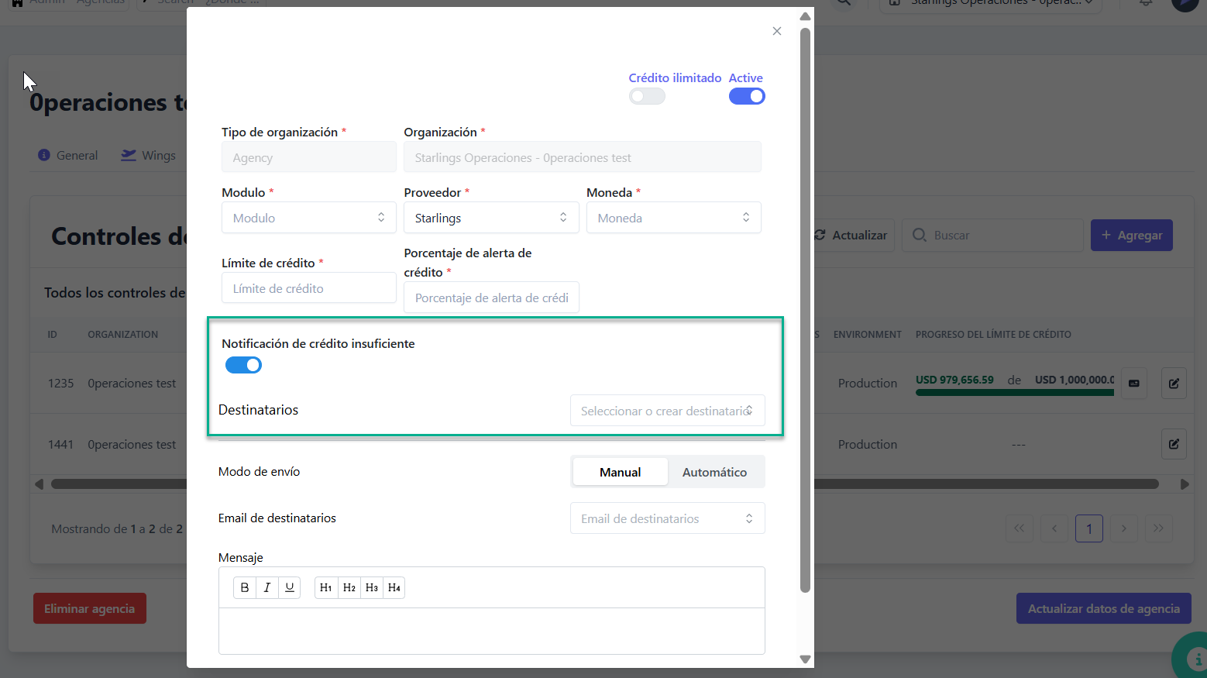Click the credit limit progress bar
The image size is (1207, 678).
(x=1014, y=393)
